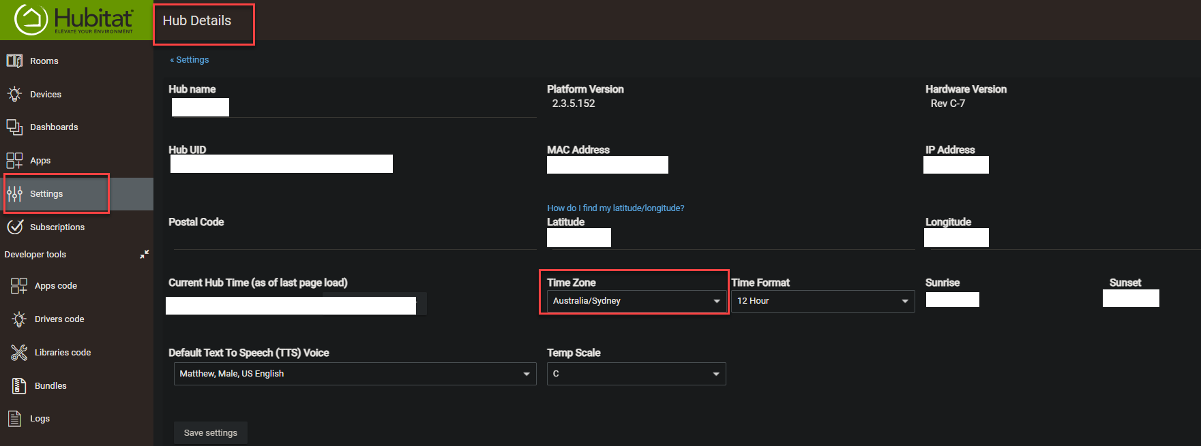Click the Libraries code tools icon

coord(19,352)
